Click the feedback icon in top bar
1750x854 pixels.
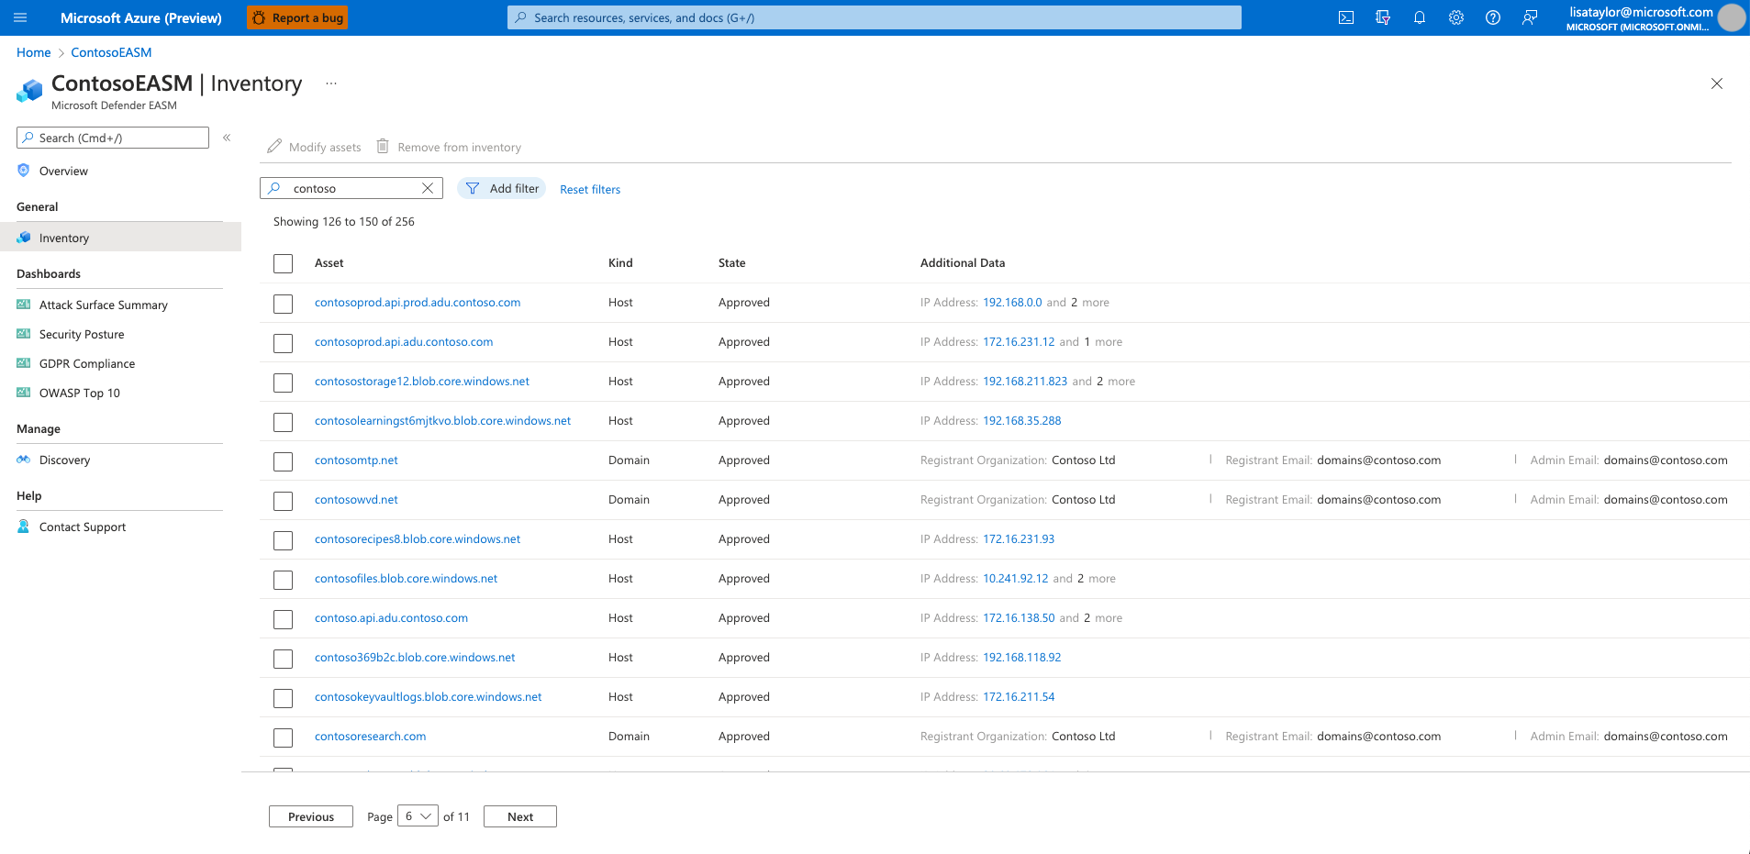(x=1529, y=17)
